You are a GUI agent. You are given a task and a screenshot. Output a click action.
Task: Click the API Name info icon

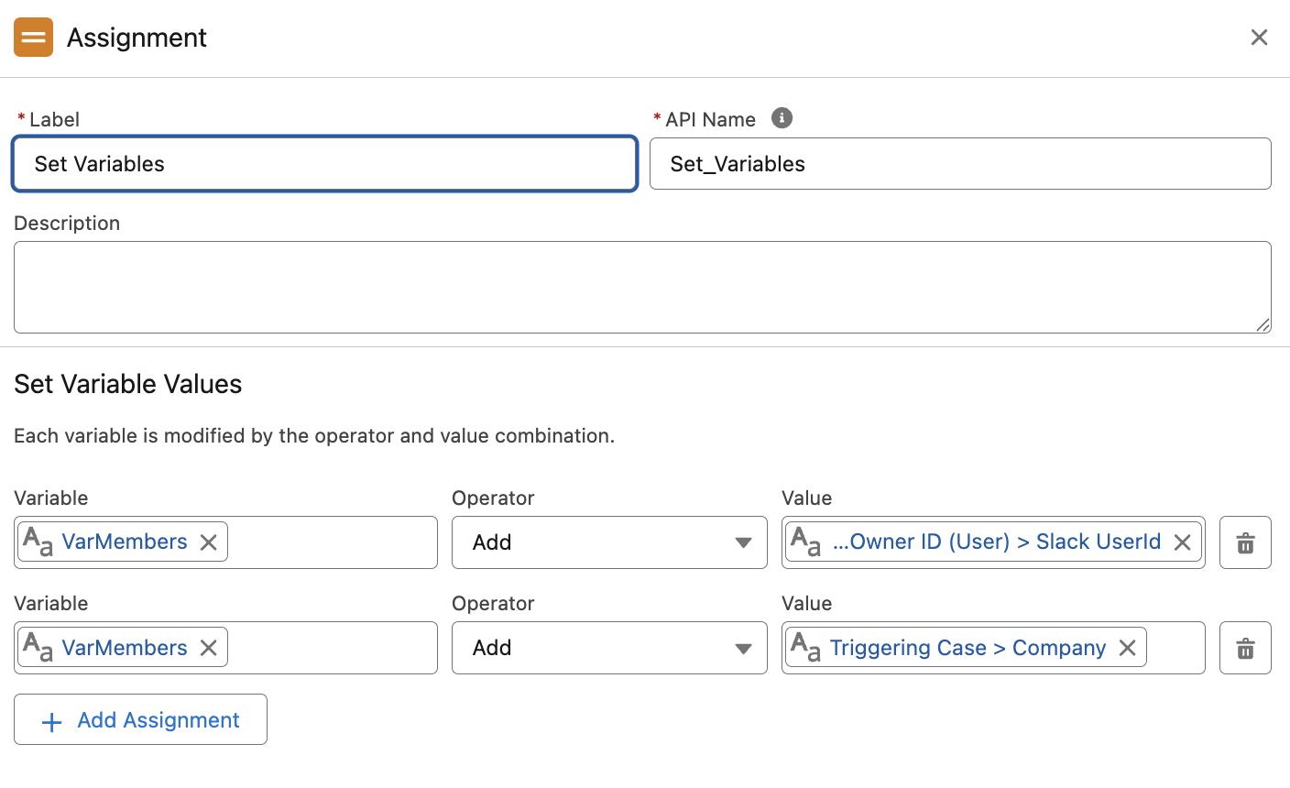pos(782,118)
